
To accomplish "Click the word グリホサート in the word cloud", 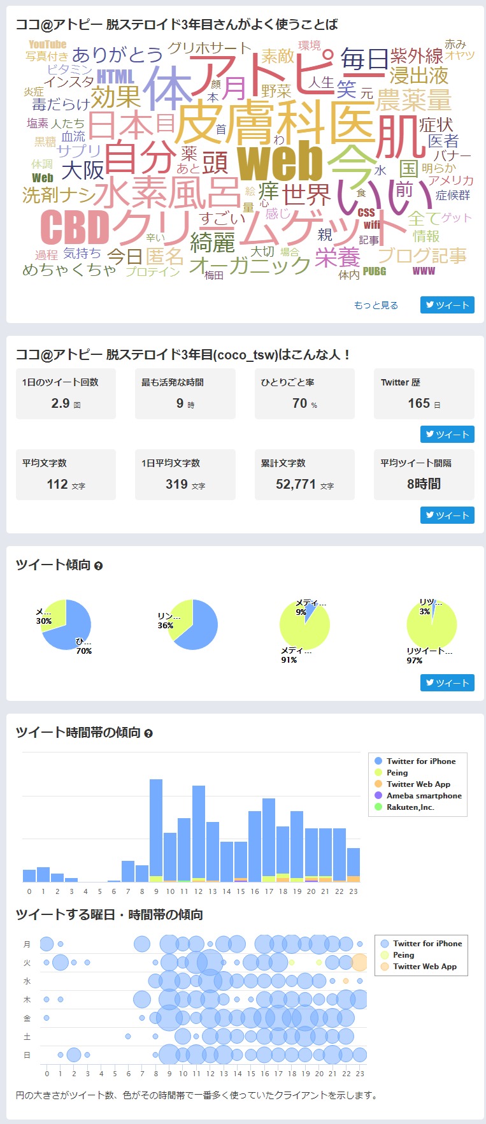I will pos(210,48).
